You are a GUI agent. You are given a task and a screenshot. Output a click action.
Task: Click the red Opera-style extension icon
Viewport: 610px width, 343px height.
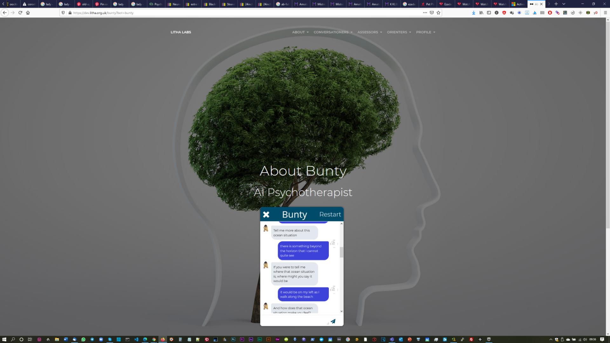pos(550,13)
